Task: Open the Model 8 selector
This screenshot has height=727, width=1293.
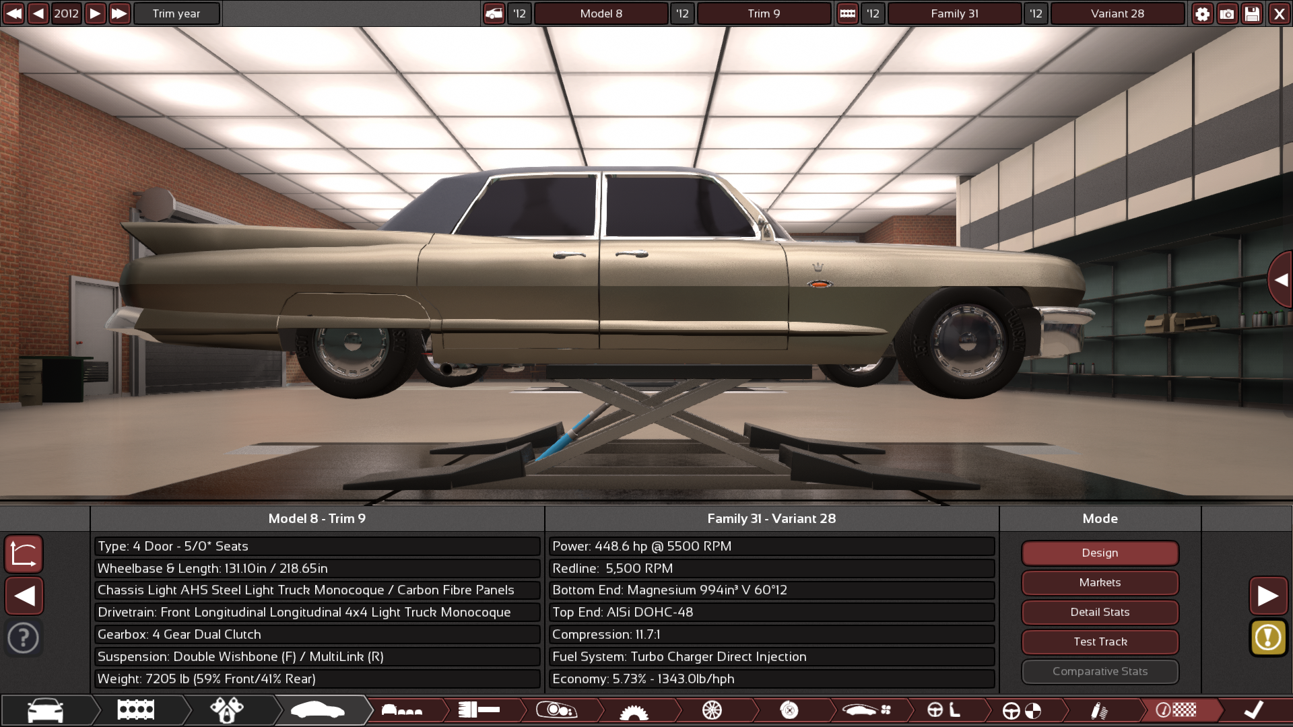Action: pyautogui.click(x=601, y=13)
